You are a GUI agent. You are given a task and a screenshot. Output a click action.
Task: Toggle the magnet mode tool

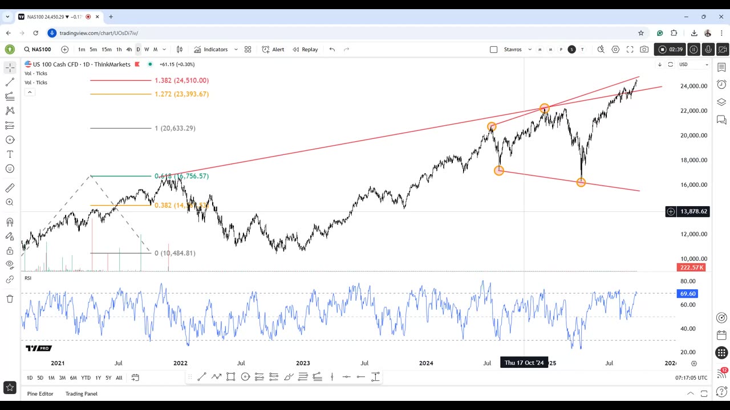pyautogui.click(x=10, y=222)
